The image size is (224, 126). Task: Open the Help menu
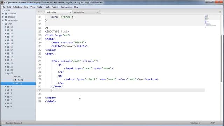coord(76,7)
